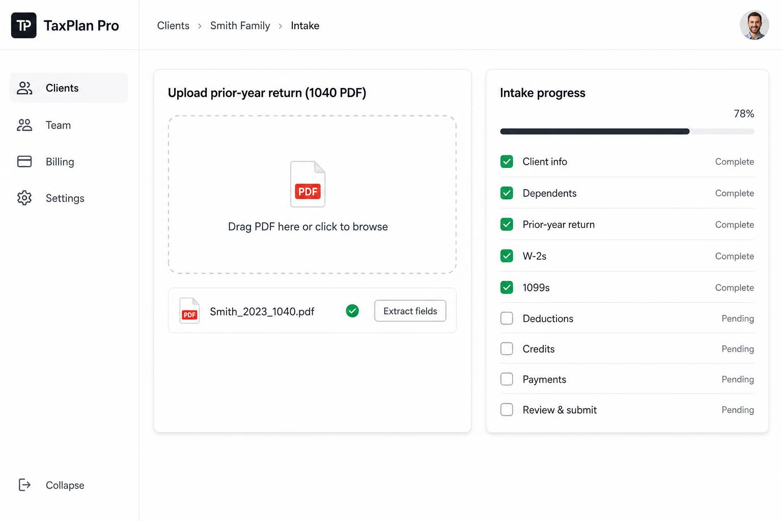Click the Deductions row label
This screenshot has width=782, height=521.
[548, 319]
